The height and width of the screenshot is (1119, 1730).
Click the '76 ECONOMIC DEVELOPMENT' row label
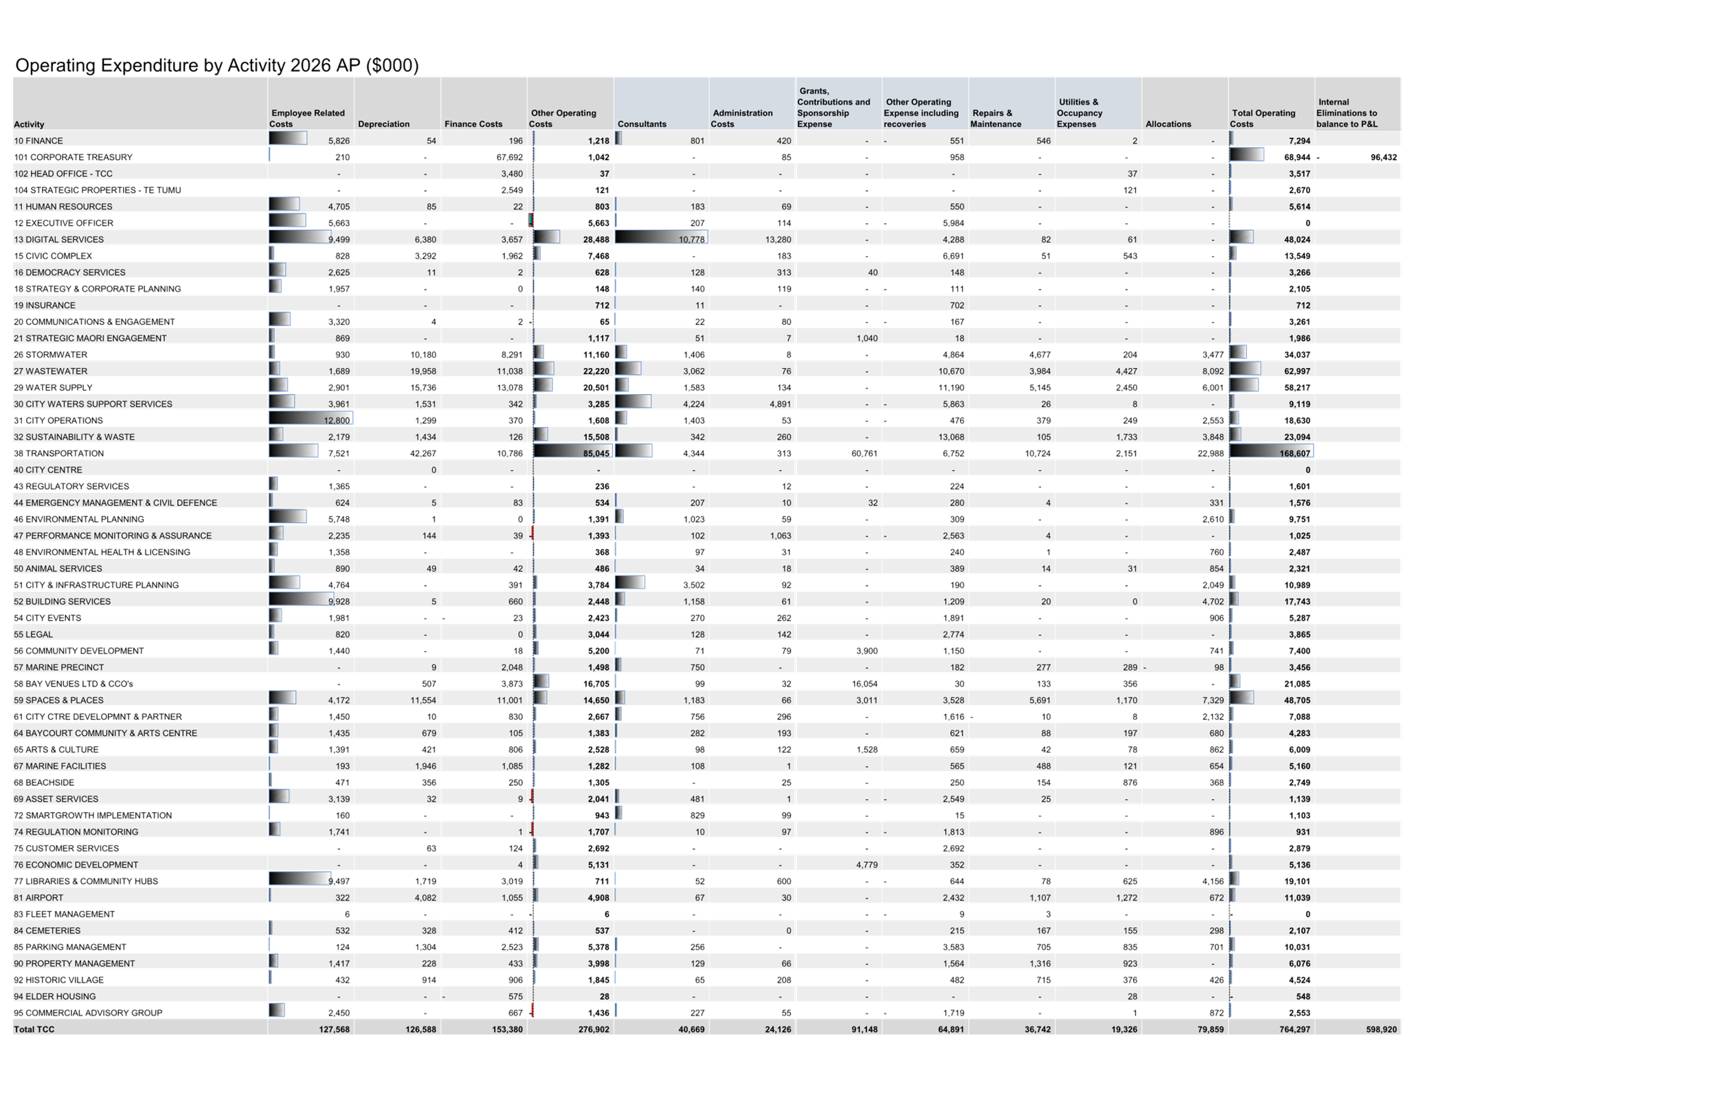[x=76, y=865]
